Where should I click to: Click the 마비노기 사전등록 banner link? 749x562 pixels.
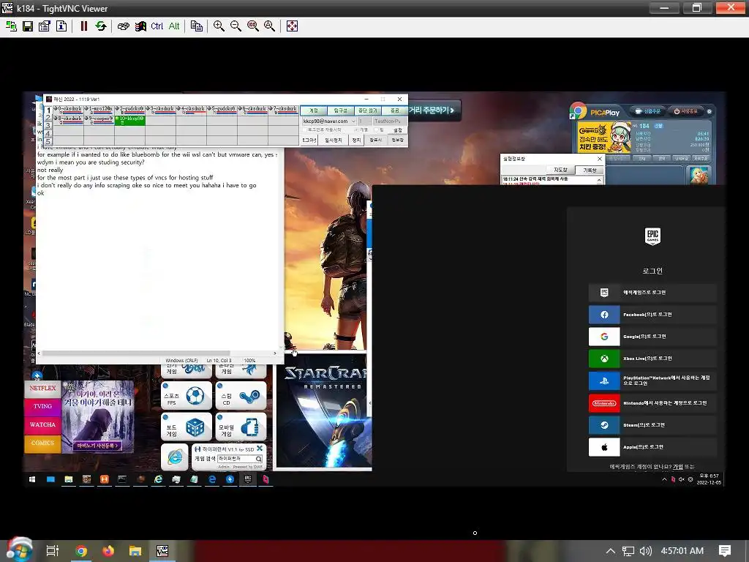click(x=97, y=446)
